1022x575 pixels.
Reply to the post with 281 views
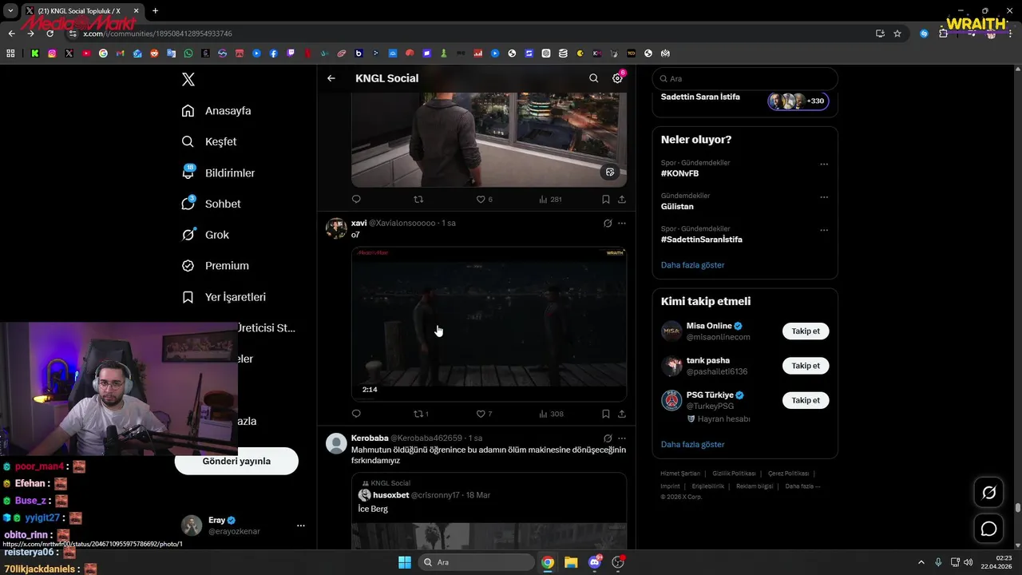[x=356, y=199]
